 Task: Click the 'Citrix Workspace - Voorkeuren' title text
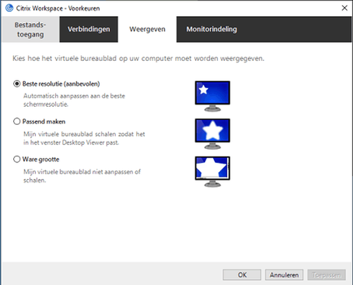tap(58, 8)
